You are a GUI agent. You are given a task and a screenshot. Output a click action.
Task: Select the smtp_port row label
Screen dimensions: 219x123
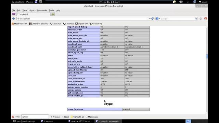point(73,58)
